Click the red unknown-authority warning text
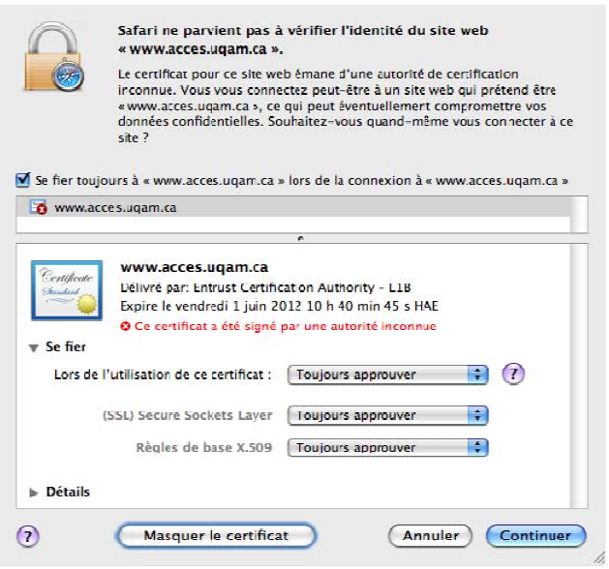609x569 pixels. click(285, 326)
